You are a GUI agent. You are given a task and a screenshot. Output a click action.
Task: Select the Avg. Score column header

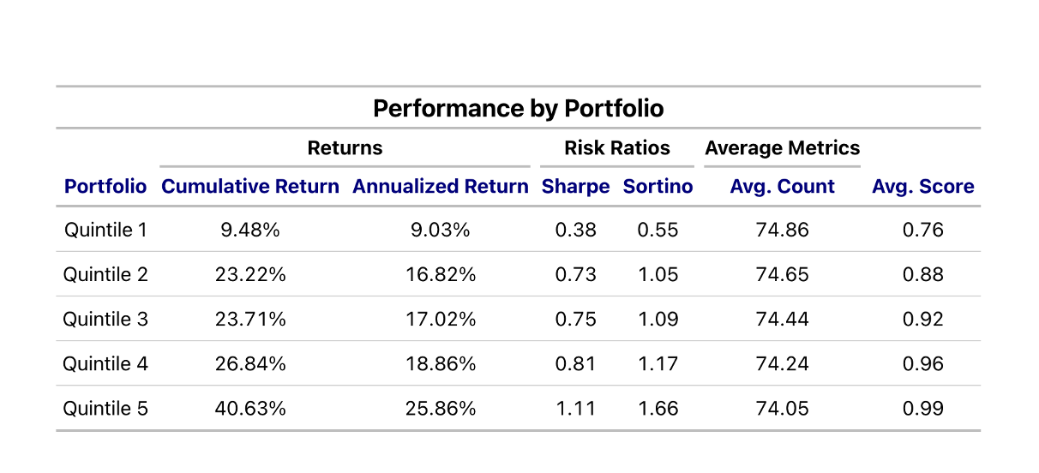click(x=922, y=187)
